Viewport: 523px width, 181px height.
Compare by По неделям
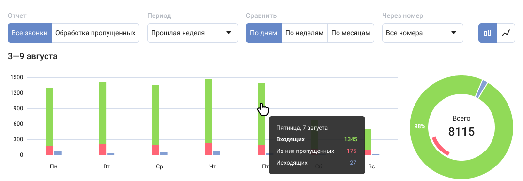tap(305, 33)
